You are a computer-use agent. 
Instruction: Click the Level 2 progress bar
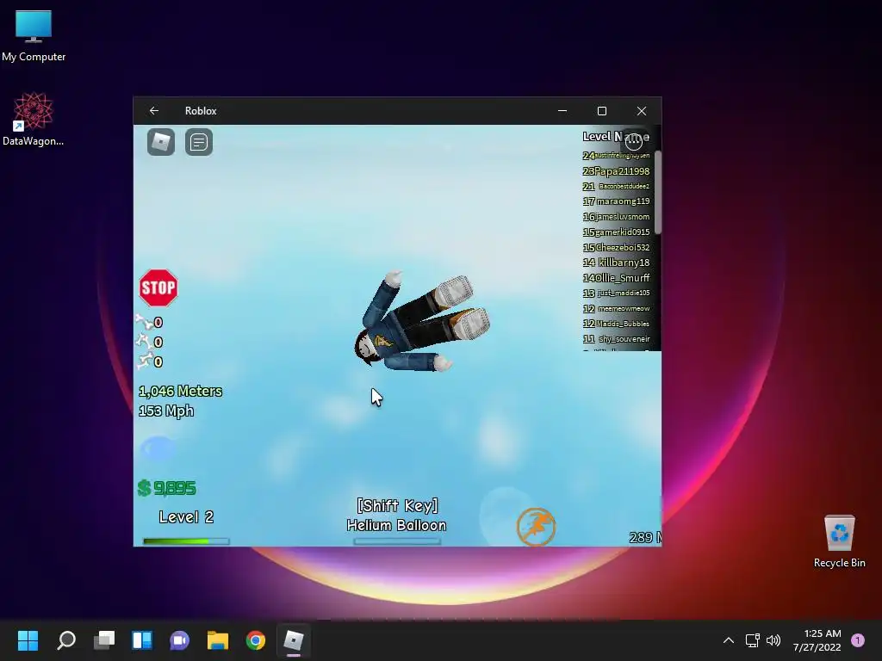pos(186,541)
